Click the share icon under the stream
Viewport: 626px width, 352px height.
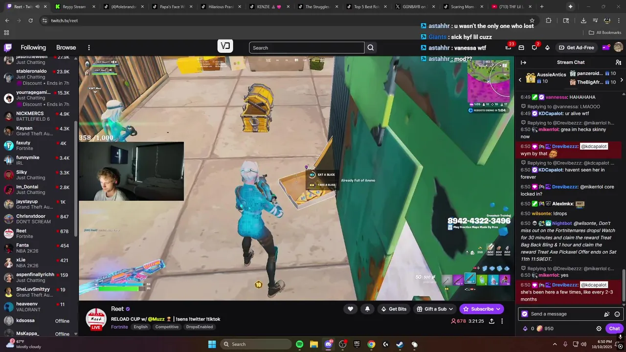[492, 321]
